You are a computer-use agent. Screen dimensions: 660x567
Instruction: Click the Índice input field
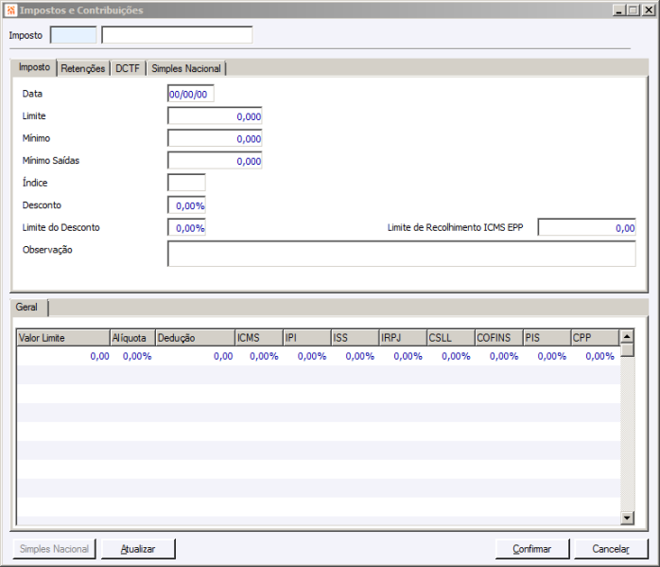pos(186,184)
